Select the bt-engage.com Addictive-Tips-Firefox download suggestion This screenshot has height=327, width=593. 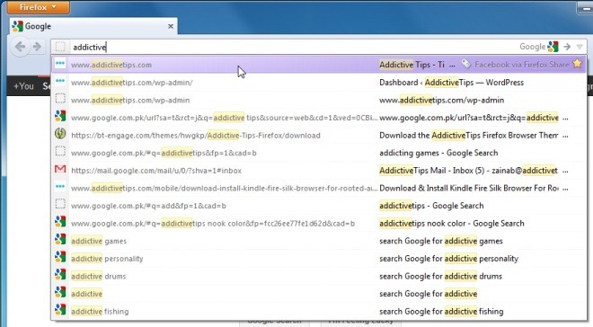319,136
